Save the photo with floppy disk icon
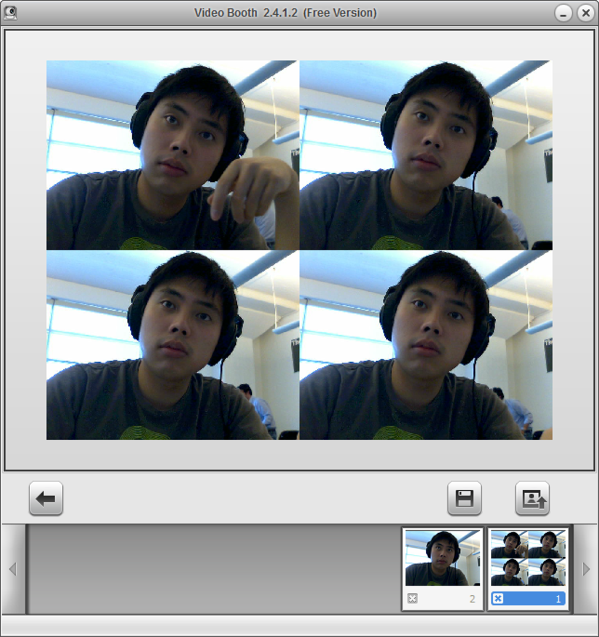Image resolution: width=599 pixels, height=637 pixels. click(x=465, y=498)
